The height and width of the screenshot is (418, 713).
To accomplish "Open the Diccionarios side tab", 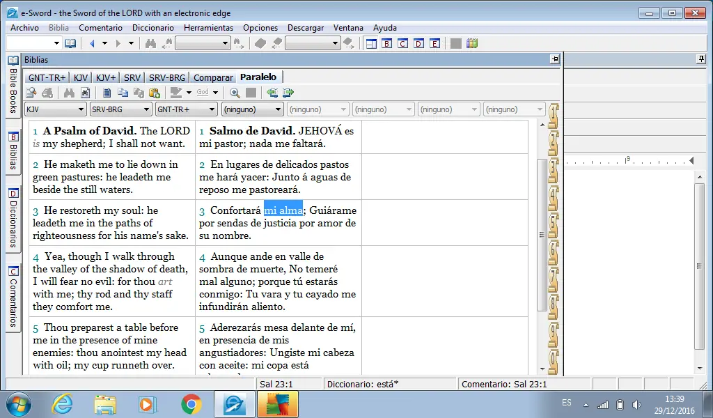I will click(13, 219).
